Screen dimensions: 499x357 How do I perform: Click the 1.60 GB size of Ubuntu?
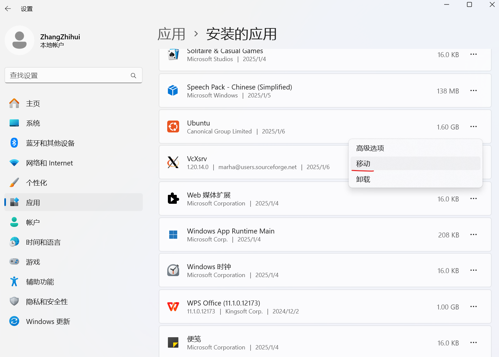coord(448,127)
